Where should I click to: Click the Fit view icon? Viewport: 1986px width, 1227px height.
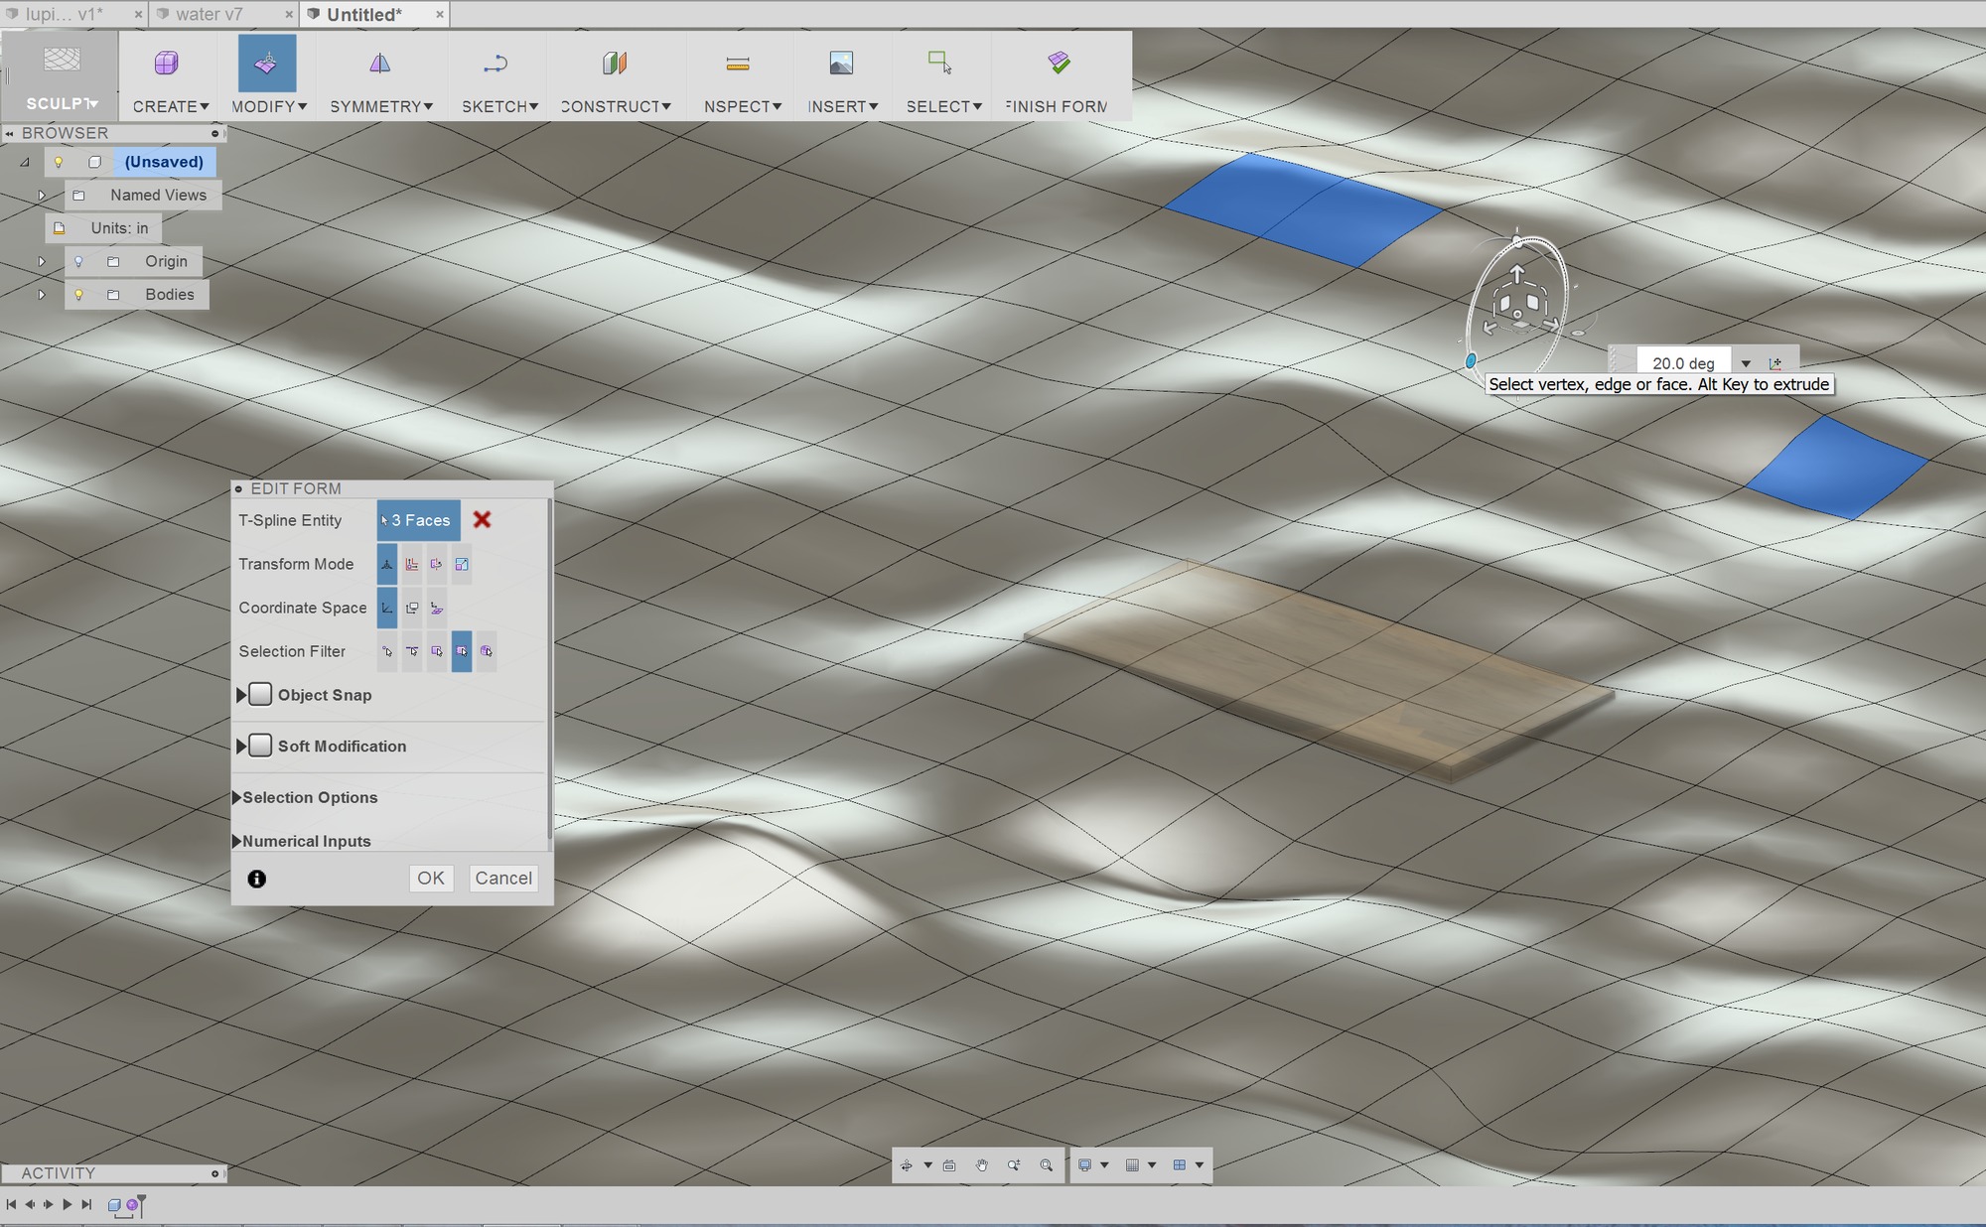click(x=950, y=1165)
